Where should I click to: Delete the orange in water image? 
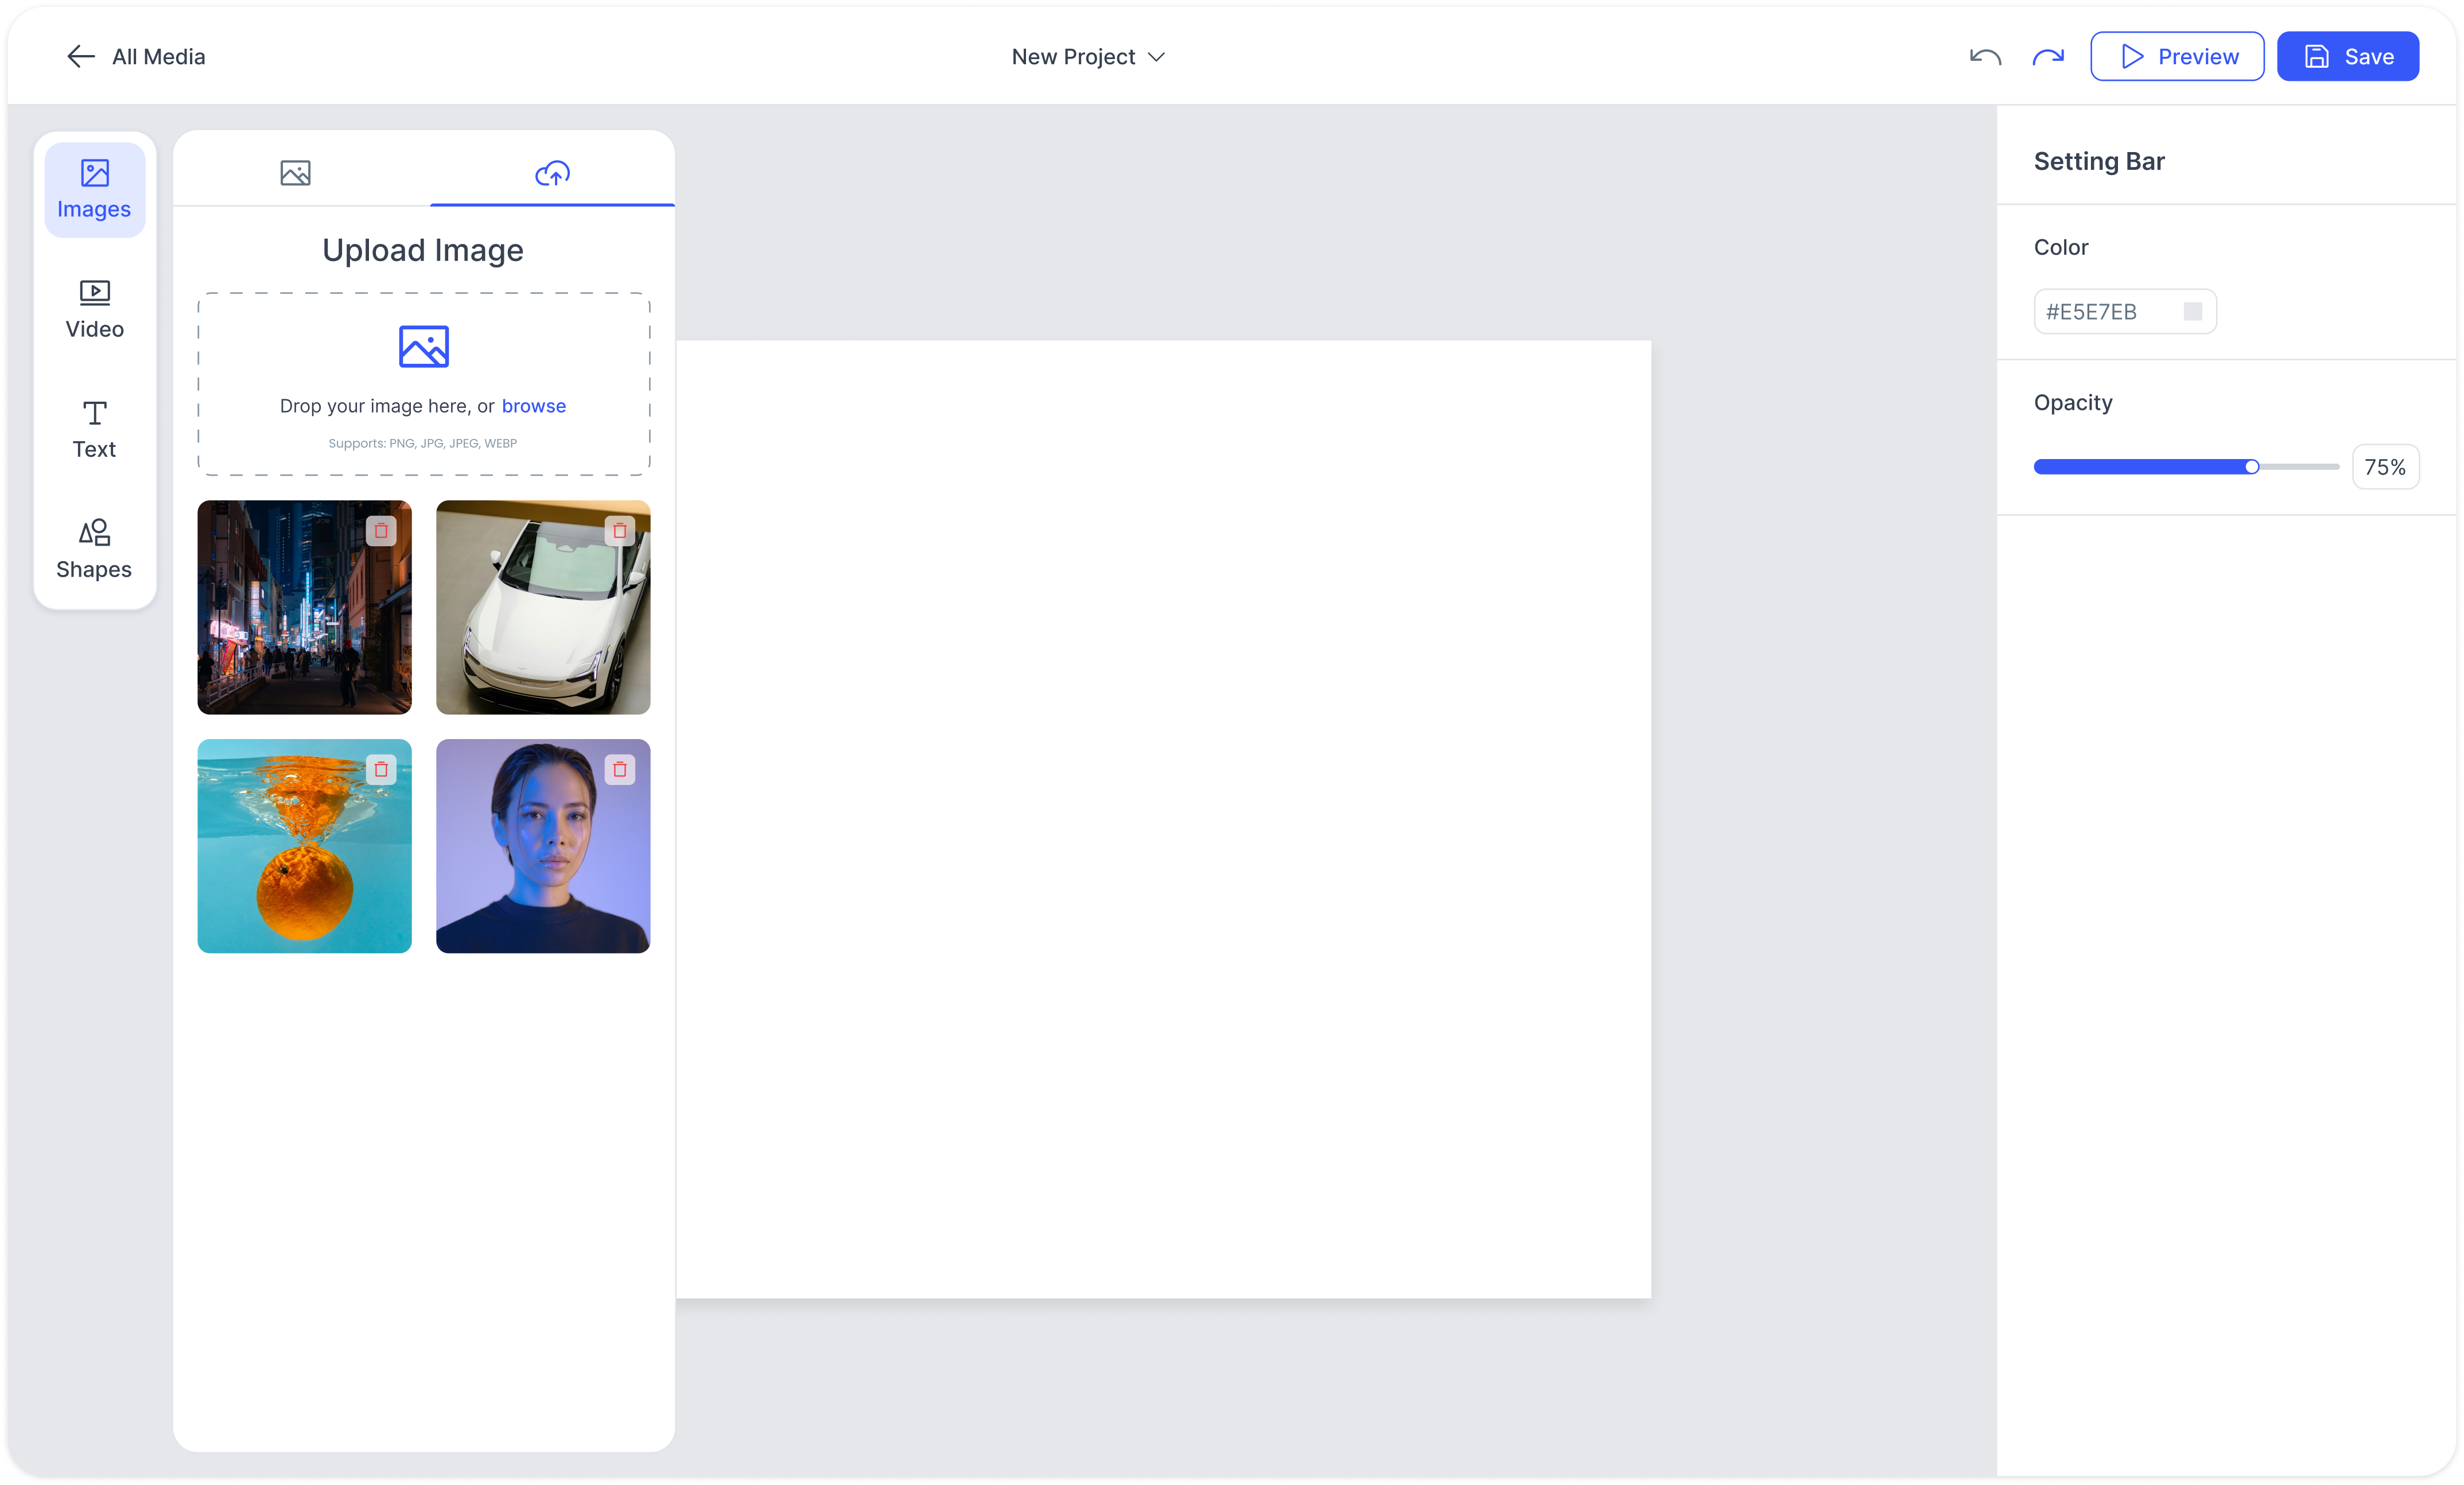[x=381, y=770]
